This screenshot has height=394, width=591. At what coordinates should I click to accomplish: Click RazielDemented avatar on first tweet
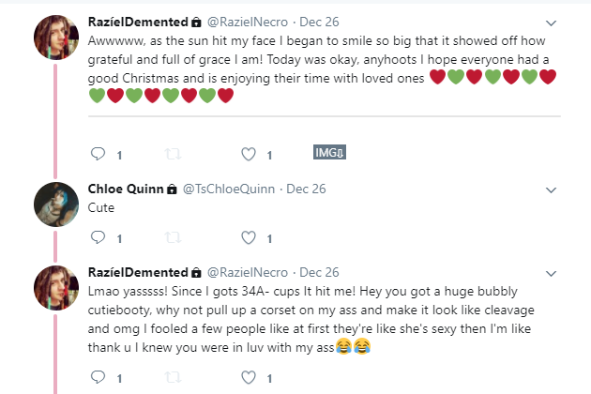pos(56,38)
